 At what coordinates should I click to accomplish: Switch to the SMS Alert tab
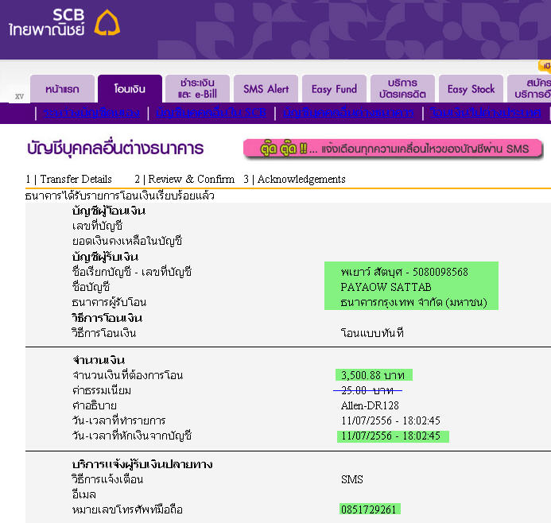(266, 89)
